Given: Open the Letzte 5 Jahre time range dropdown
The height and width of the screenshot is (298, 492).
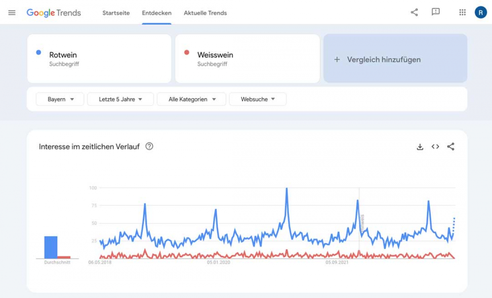Looking at the screenshot, I should 121,99.
